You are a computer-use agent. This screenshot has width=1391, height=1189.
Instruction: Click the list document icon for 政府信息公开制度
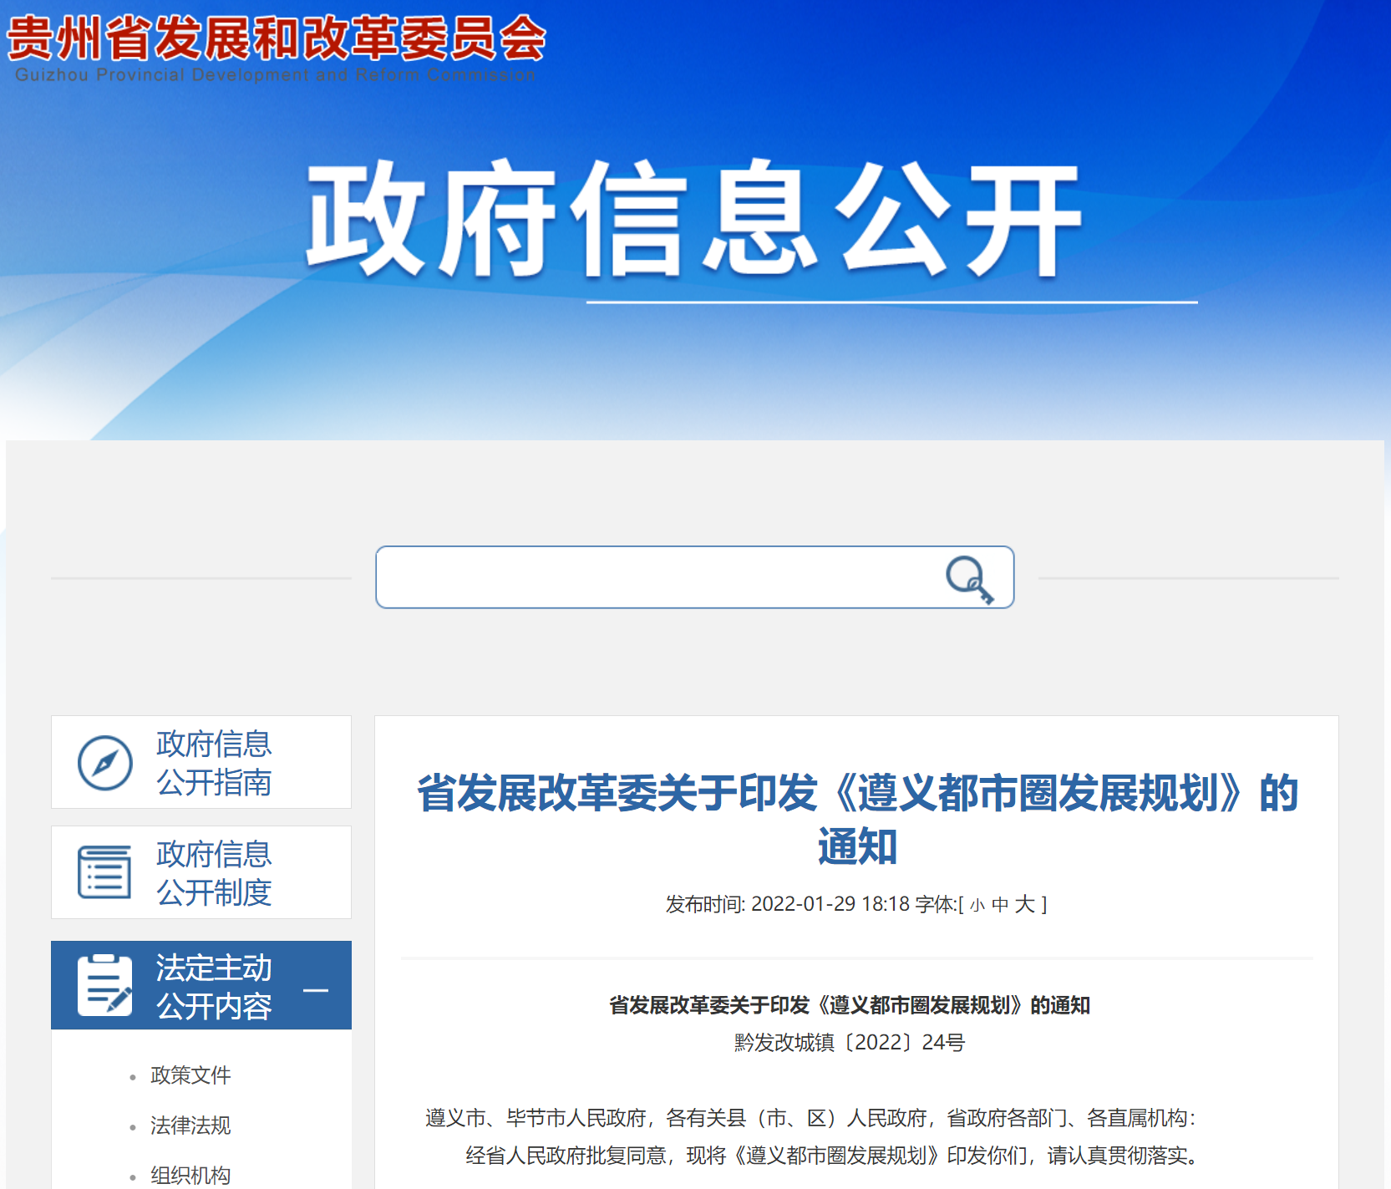pyautogui.click(x=104, y=872)
